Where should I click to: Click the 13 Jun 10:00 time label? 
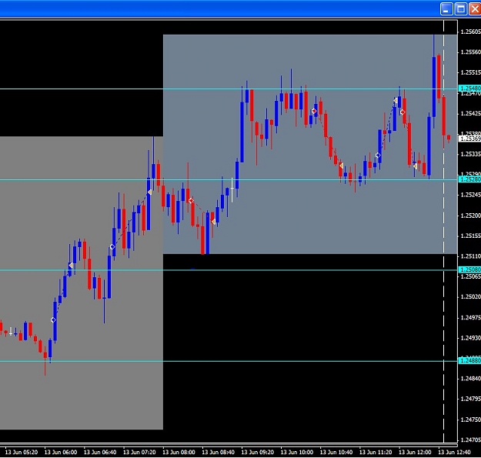296,452
